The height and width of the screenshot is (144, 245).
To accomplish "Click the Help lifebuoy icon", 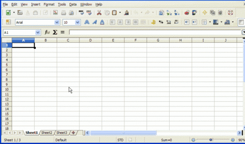I will [x=230, y=13].
